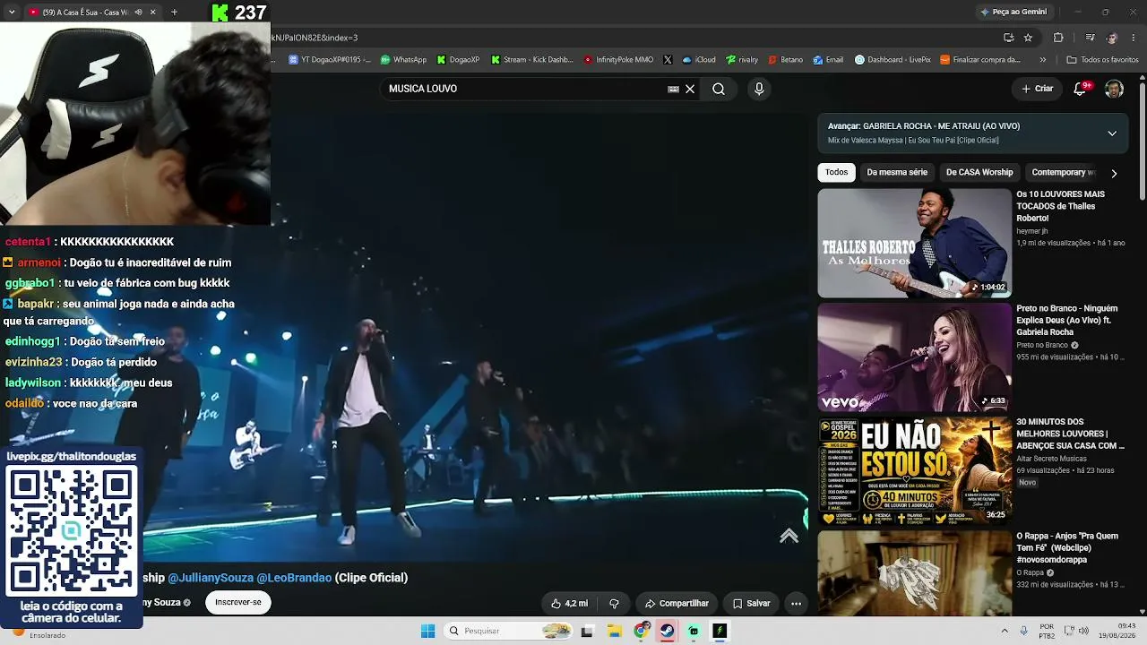This screenshot has width=1147, height=645.
Task: Click the Inscrever-se subscribe button
Action: [238, 603]
